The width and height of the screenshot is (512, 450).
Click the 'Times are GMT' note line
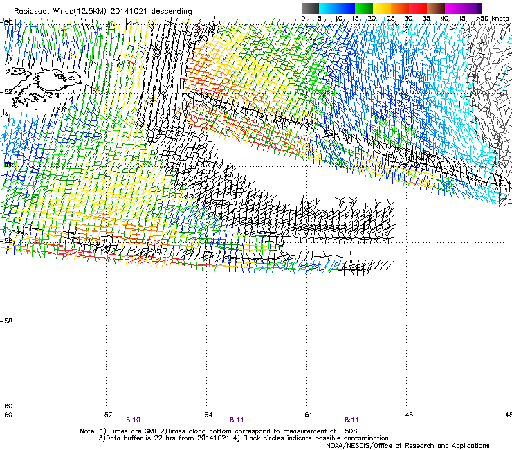(x=219, y=431)
